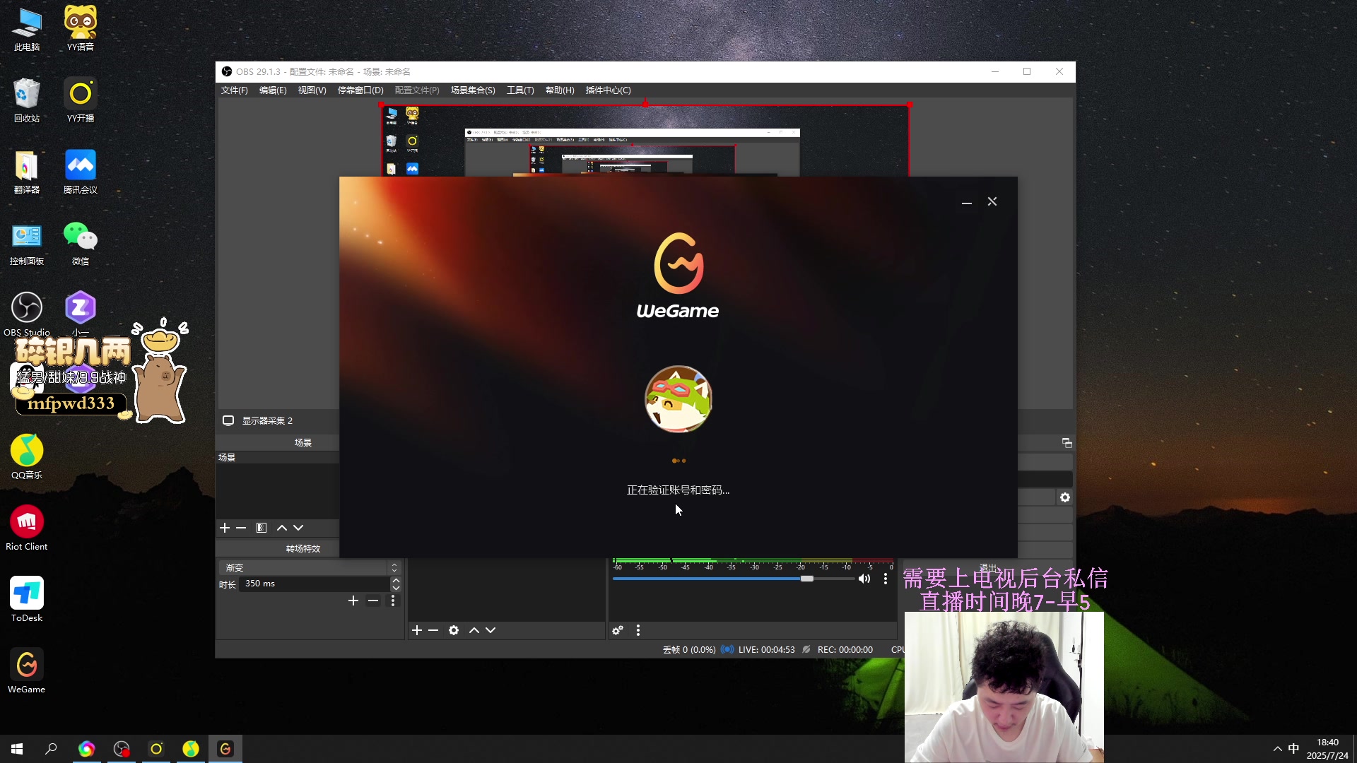Click the dock float icon in OBS
Viewport: 1357px width, 763px height.
(1067, 443)
